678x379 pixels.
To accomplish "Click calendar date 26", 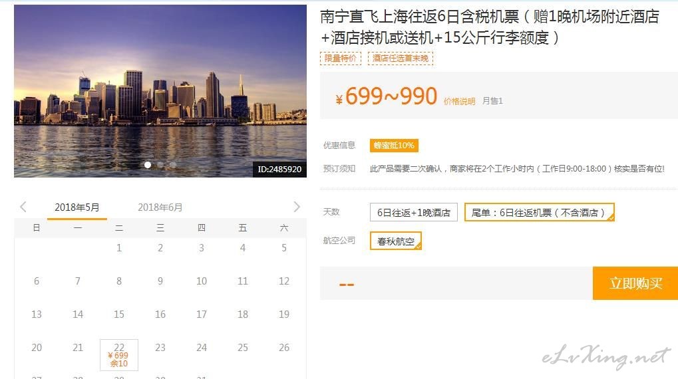I will click(x=284, y=348).
